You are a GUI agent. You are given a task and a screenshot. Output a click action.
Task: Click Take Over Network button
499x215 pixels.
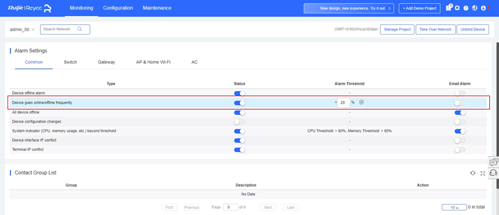click(435, 29)
